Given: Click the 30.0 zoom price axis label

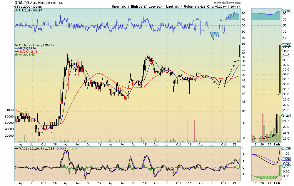Looking at the screenshot, I should (286, 94).
